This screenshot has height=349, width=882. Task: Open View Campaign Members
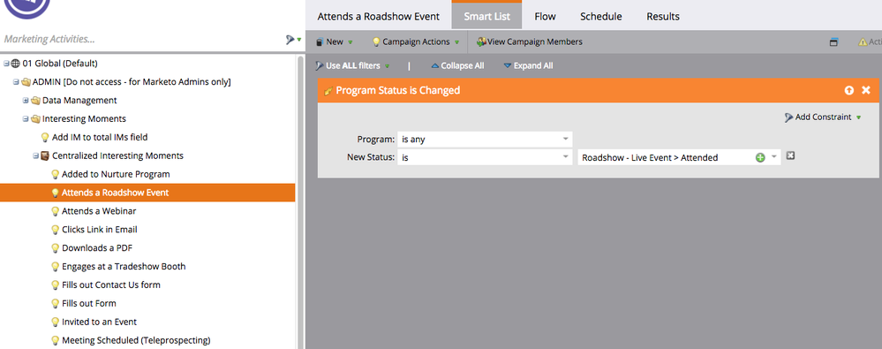click(x=530, y=42)
